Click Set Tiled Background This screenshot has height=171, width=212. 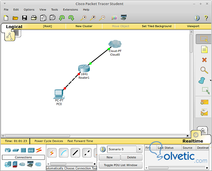[x=157, y=26]
